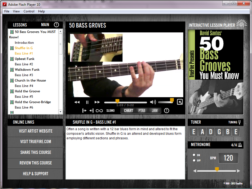252x189 pixels.
Task: Toggle the infinity loop playback icon
Action: pos(99,111)
